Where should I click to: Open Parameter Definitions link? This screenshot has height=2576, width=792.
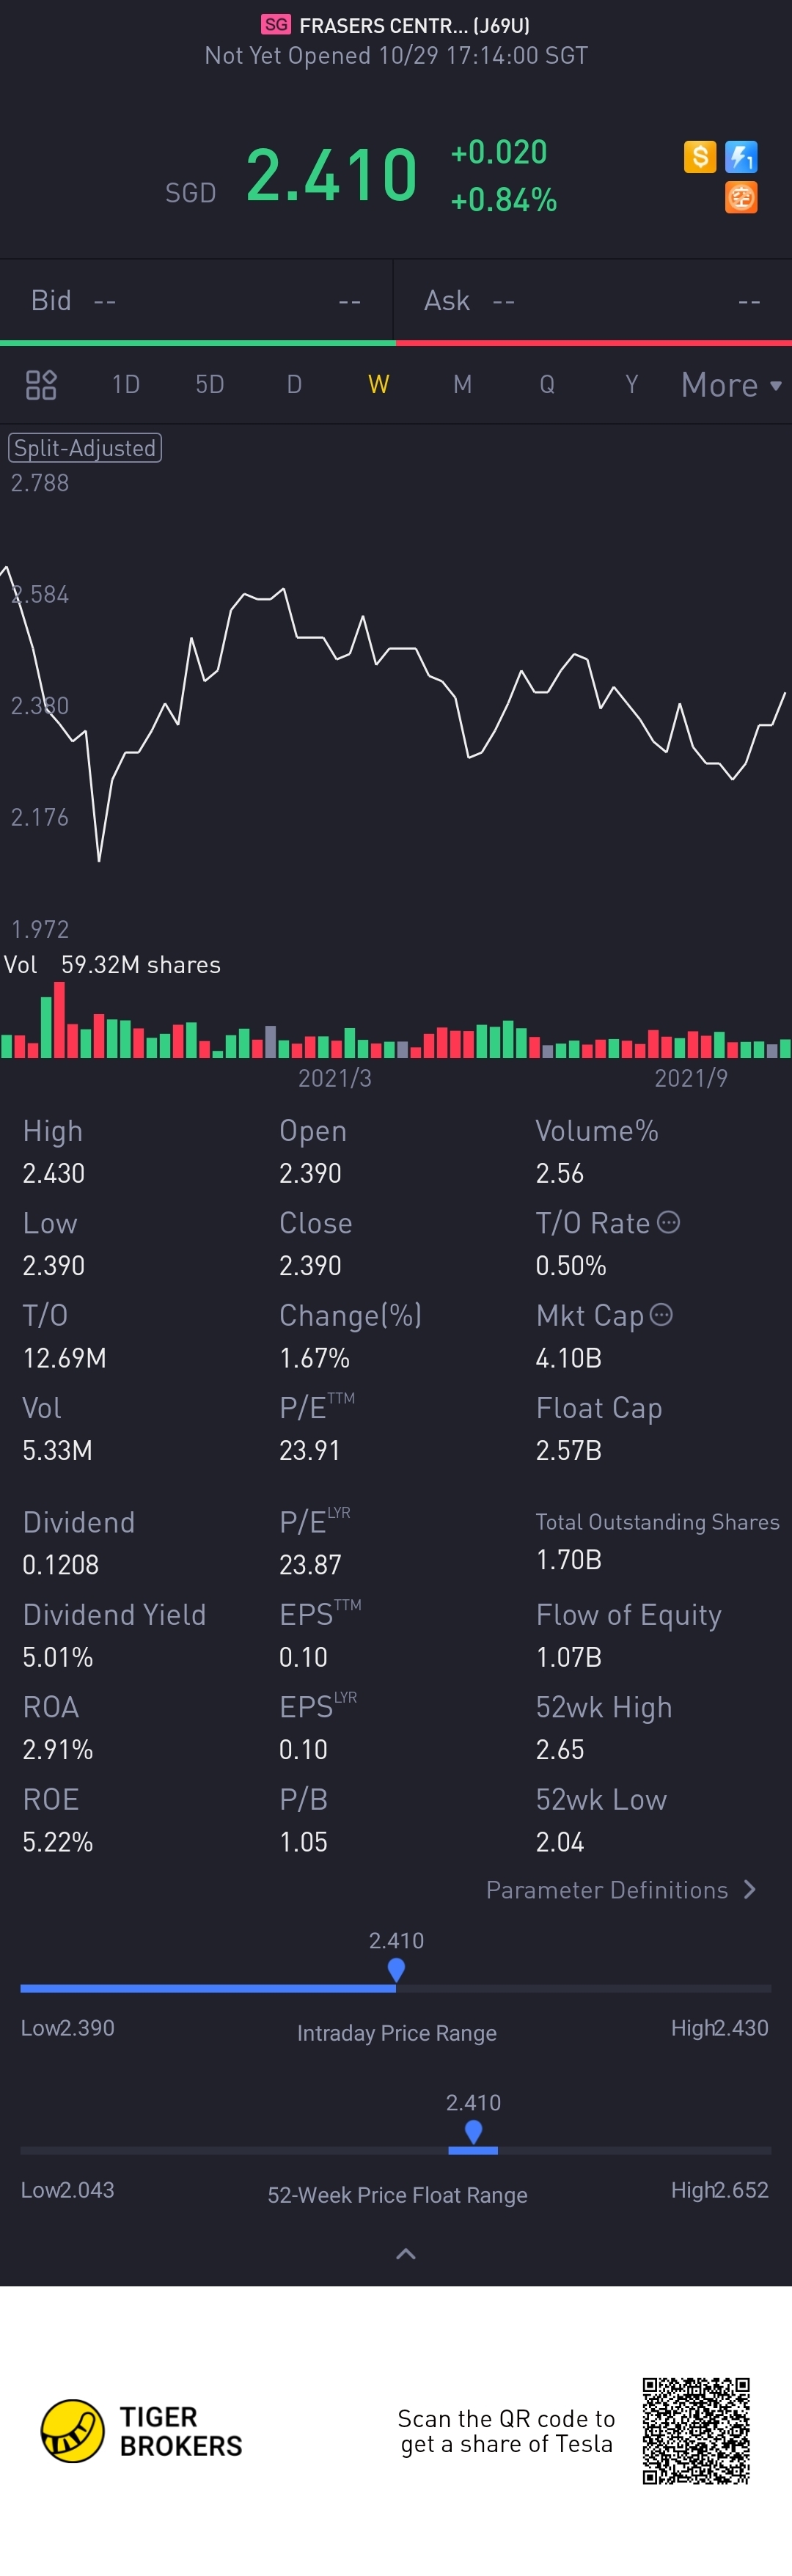(620, 1889)
